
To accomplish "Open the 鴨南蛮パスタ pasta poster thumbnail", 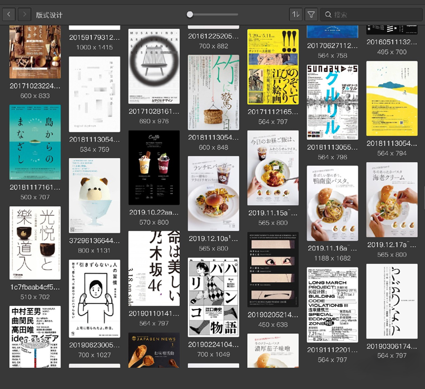I will tap(332, 203).
